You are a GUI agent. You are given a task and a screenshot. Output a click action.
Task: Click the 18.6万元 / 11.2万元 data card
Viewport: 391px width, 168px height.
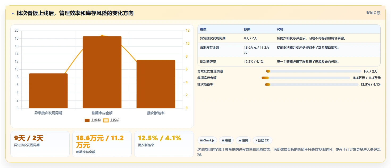(102, 144)
